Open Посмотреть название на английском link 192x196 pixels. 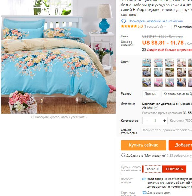(x=156, y=21)
